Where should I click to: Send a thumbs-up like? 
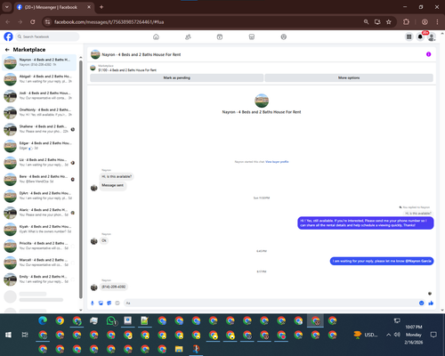coord(431,303)
